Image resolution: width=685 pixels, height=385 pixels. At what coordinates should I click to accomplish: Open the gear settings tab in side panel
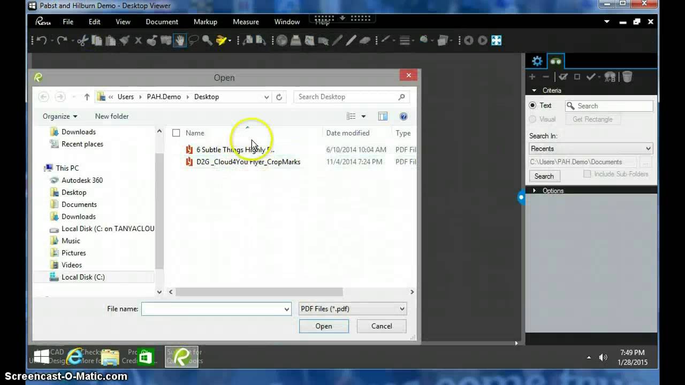537,61
